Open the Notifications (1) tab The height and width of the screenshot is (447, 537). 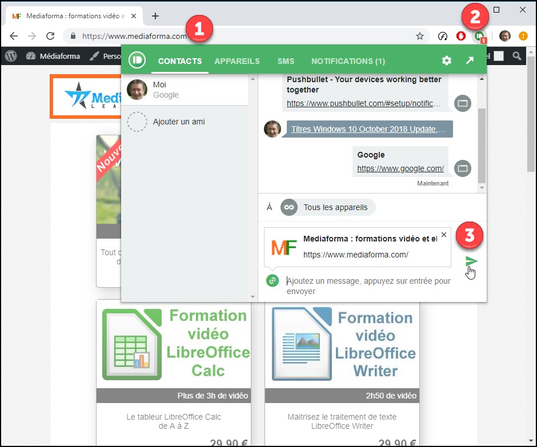348,61
